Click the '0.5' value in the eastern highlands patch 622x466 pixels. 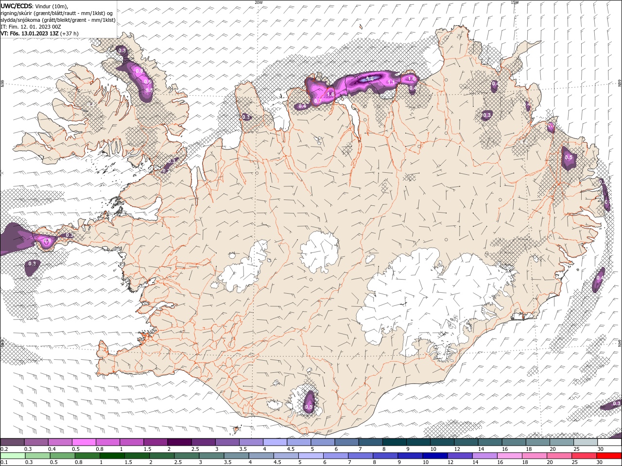click(x=569, y=158)
